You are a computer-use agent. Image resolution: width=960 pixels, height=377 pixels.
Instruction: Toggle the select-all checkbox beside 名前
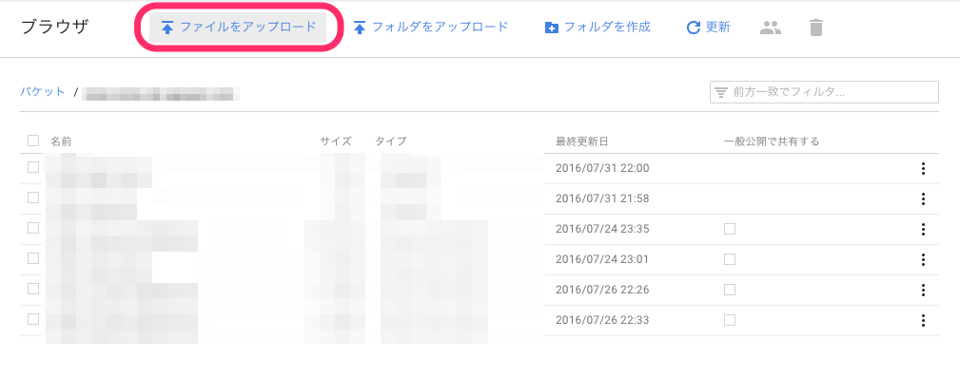point(33,141)
